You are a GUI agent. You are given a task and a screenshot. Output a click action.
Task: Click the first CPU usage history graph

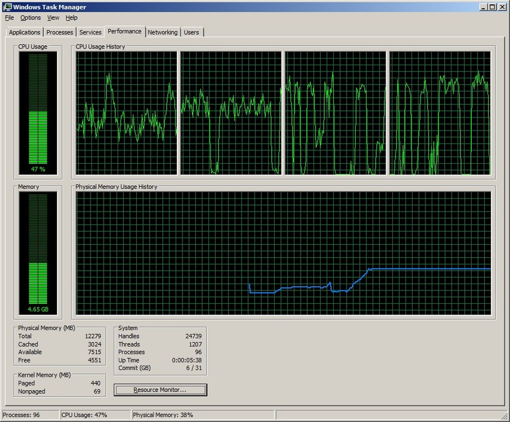pyautogui.click(x=127, y=113)
